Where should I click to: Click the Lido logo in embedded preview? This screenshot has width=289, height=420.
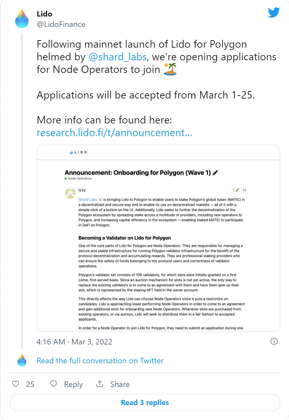[x=78, y=152]
